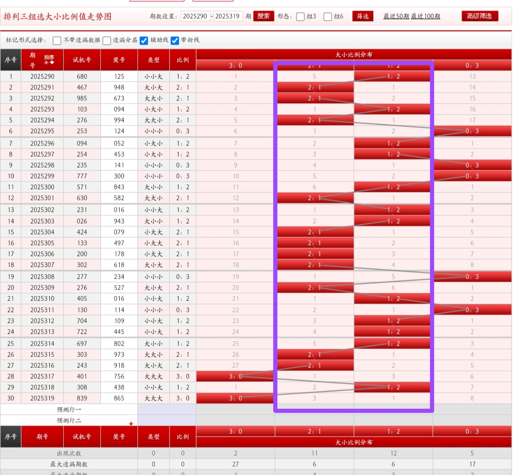This screenshot has width=513, height=475.
Task: Click highlighted 3: 0 cell in row 2025319
Action: (x=236, y=398)
